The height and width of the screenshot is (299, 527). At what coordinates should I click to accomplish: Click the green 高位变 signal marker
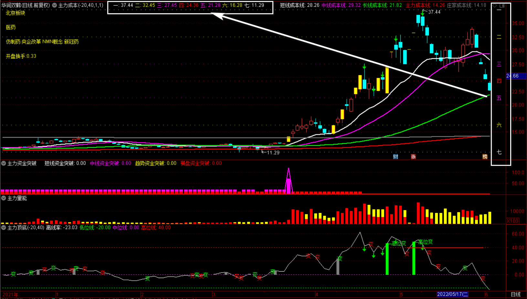coord(425,242)
